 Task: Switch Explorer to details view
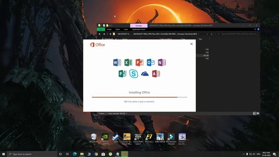tap(254, 113)
